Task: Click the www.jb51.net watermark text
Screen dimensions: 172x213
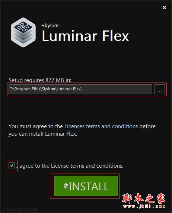Action: (x=144, y=206)
